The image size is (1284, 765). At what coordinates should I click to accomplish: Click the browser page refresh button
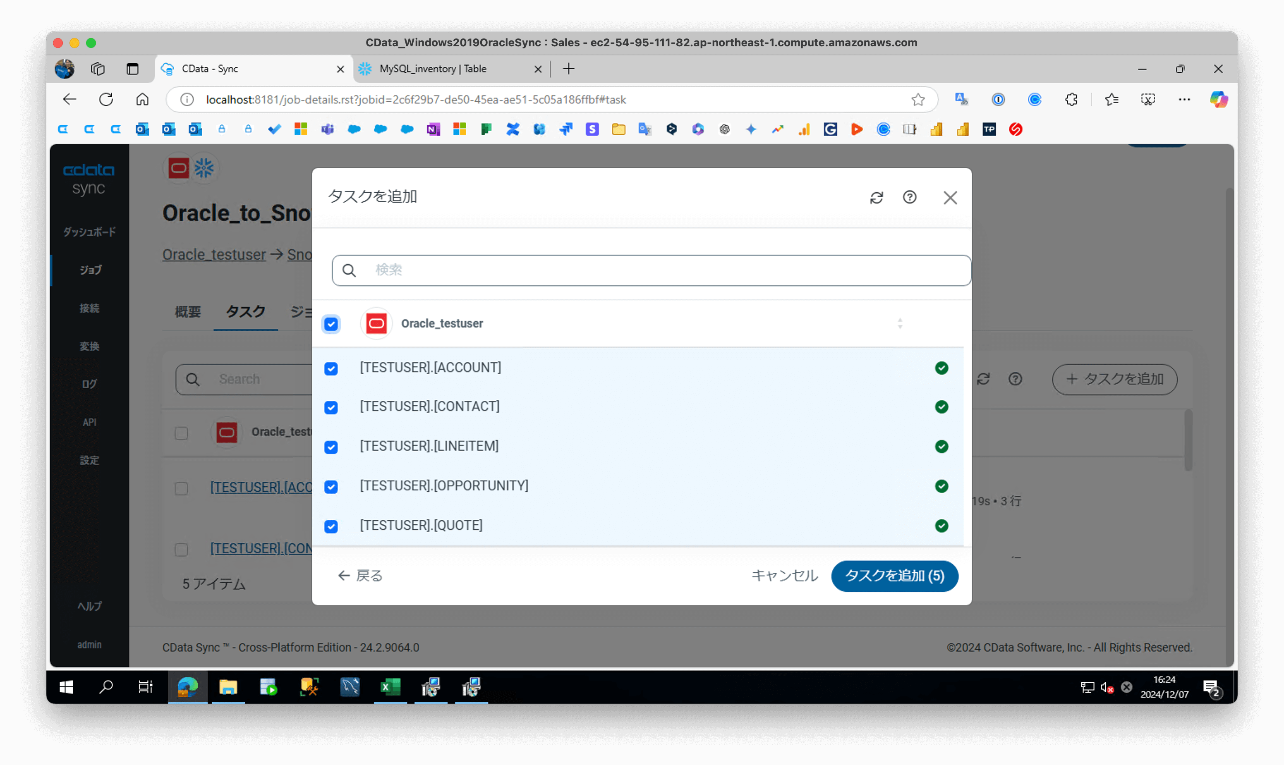106,100
